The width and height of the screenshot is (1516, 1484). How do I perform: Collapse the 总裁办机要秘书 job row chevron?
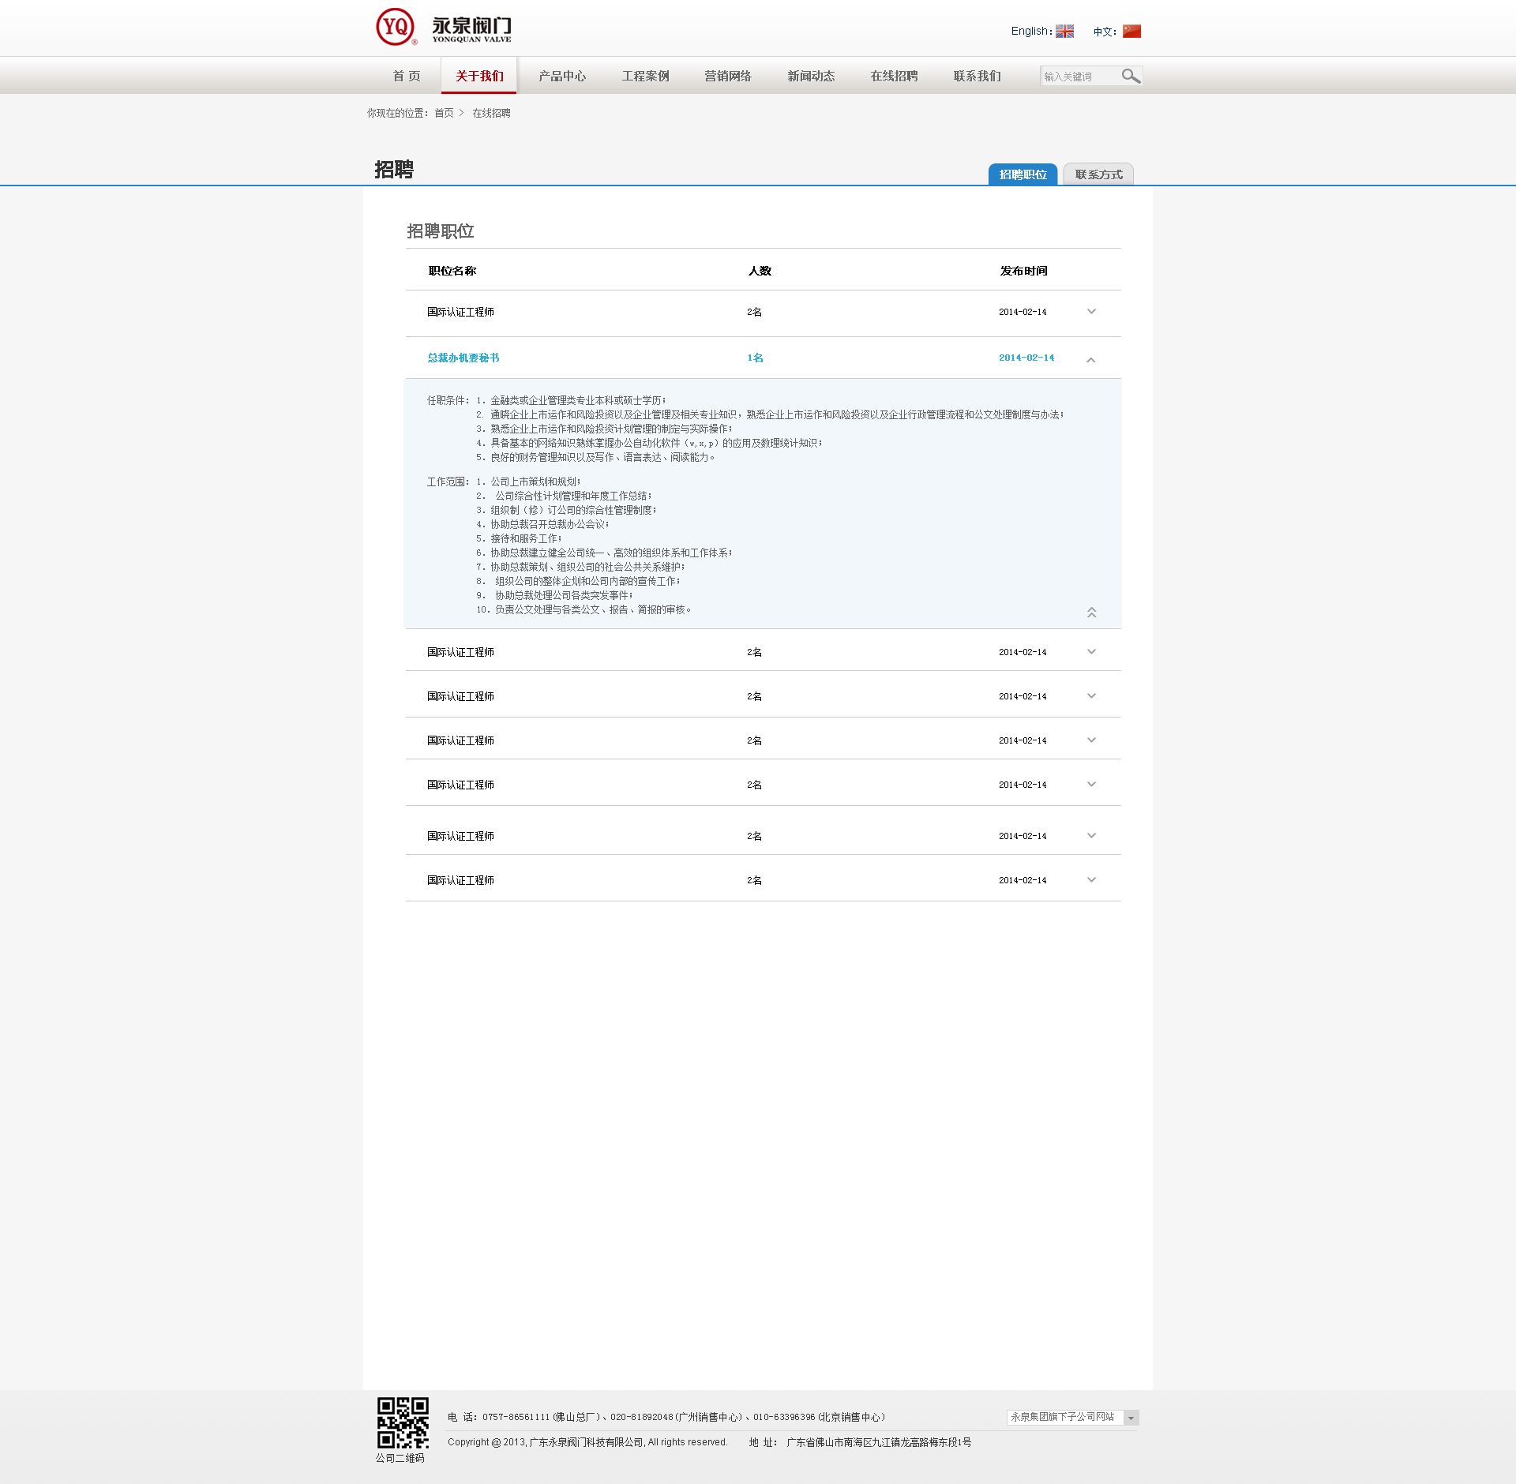pos(1090,360)
